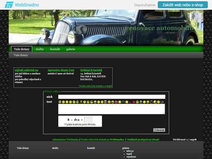
Task: Click the vintage car header image
Action: point(106,28)
